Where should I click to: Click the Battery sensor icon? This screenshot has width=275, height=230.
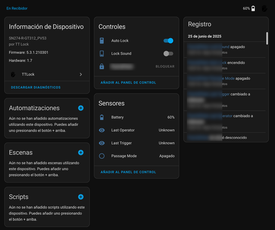[x=102, y=117]
